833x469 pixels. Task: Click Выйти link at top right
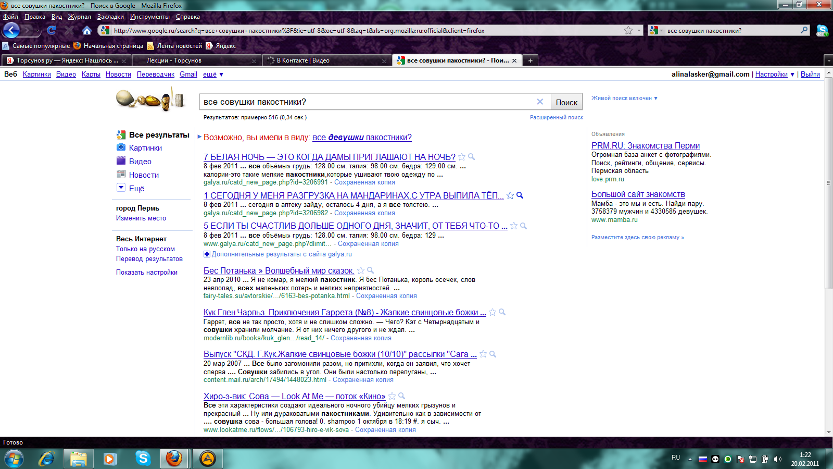[x=810, y=75]
